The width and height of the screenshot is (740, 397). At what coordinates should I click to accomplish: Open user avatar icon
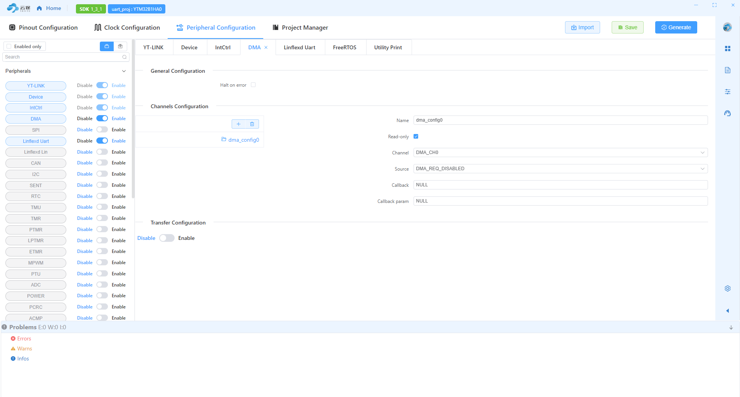pos(727,27)
